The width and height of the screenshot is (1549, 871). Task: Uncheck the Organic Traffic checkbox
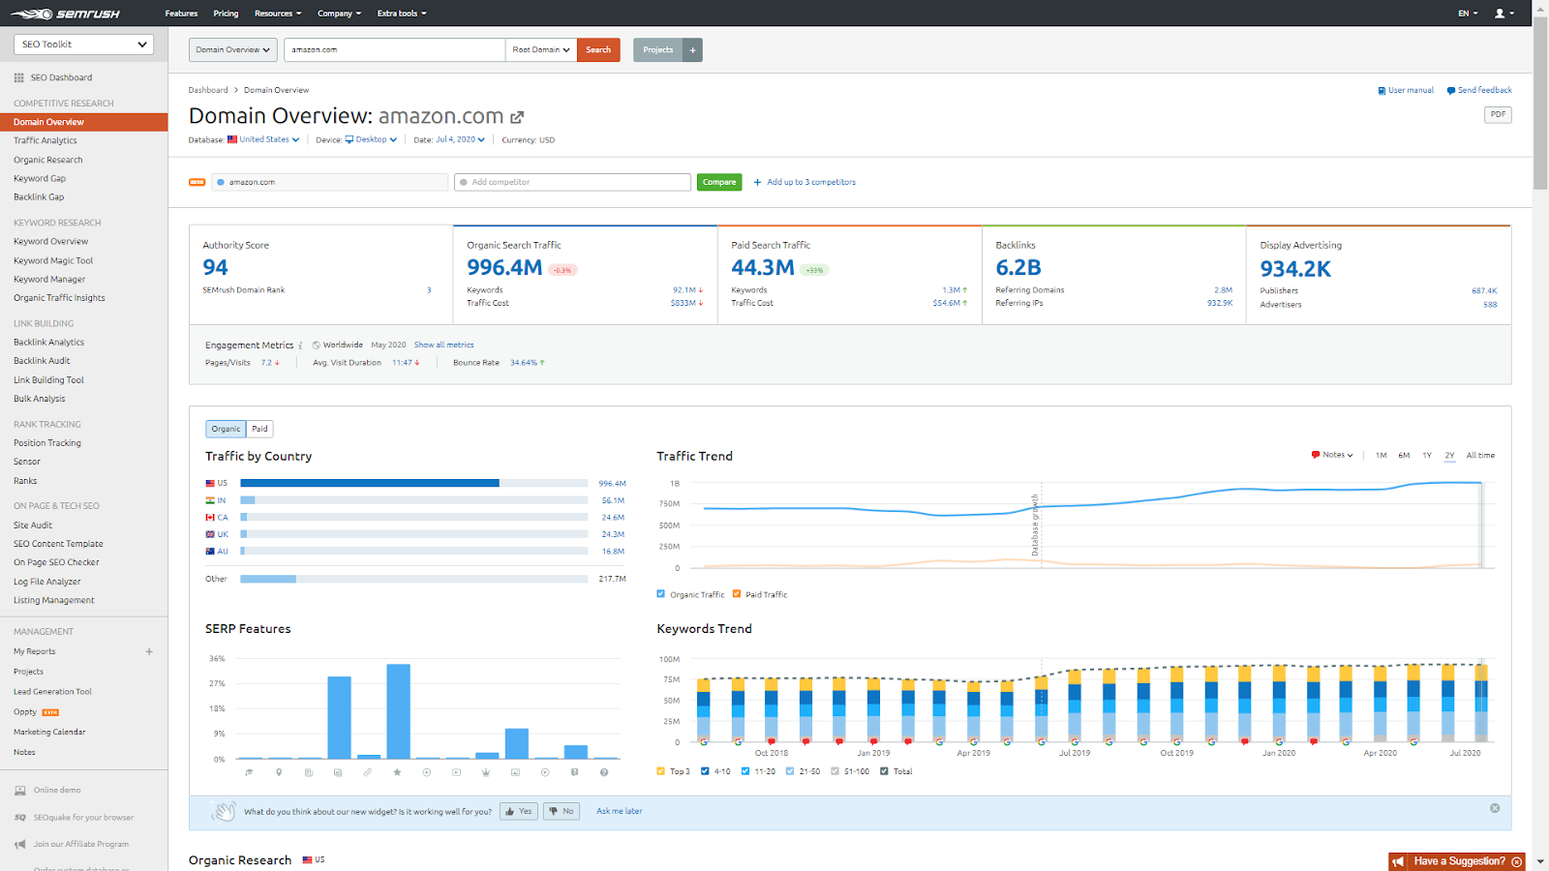661,594
